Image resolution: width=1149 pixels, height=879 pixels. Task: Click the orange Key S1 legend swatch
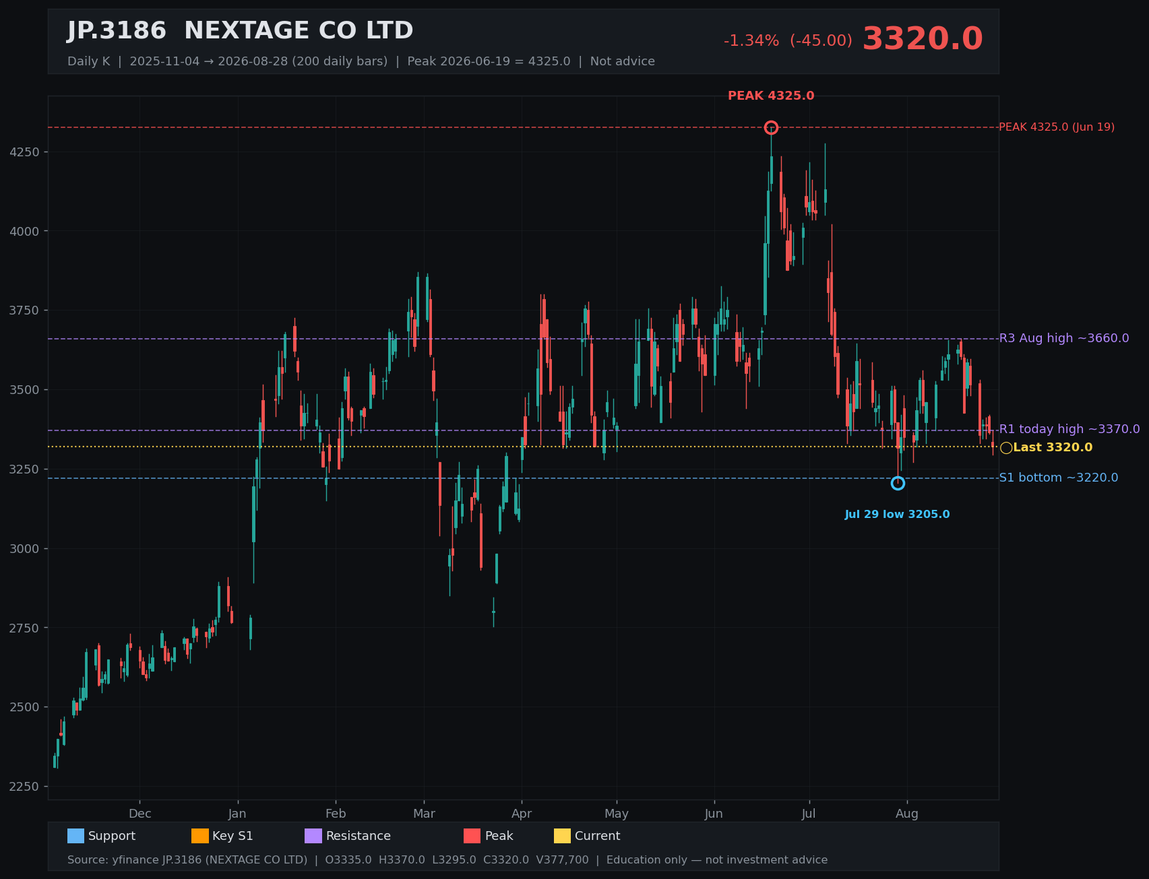pos(200,836)
